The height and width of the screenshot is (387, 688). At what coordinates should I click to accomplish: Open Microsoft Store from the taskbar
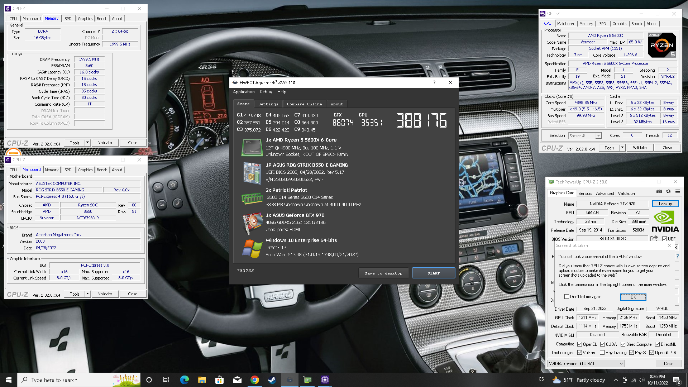coord(219,380)
